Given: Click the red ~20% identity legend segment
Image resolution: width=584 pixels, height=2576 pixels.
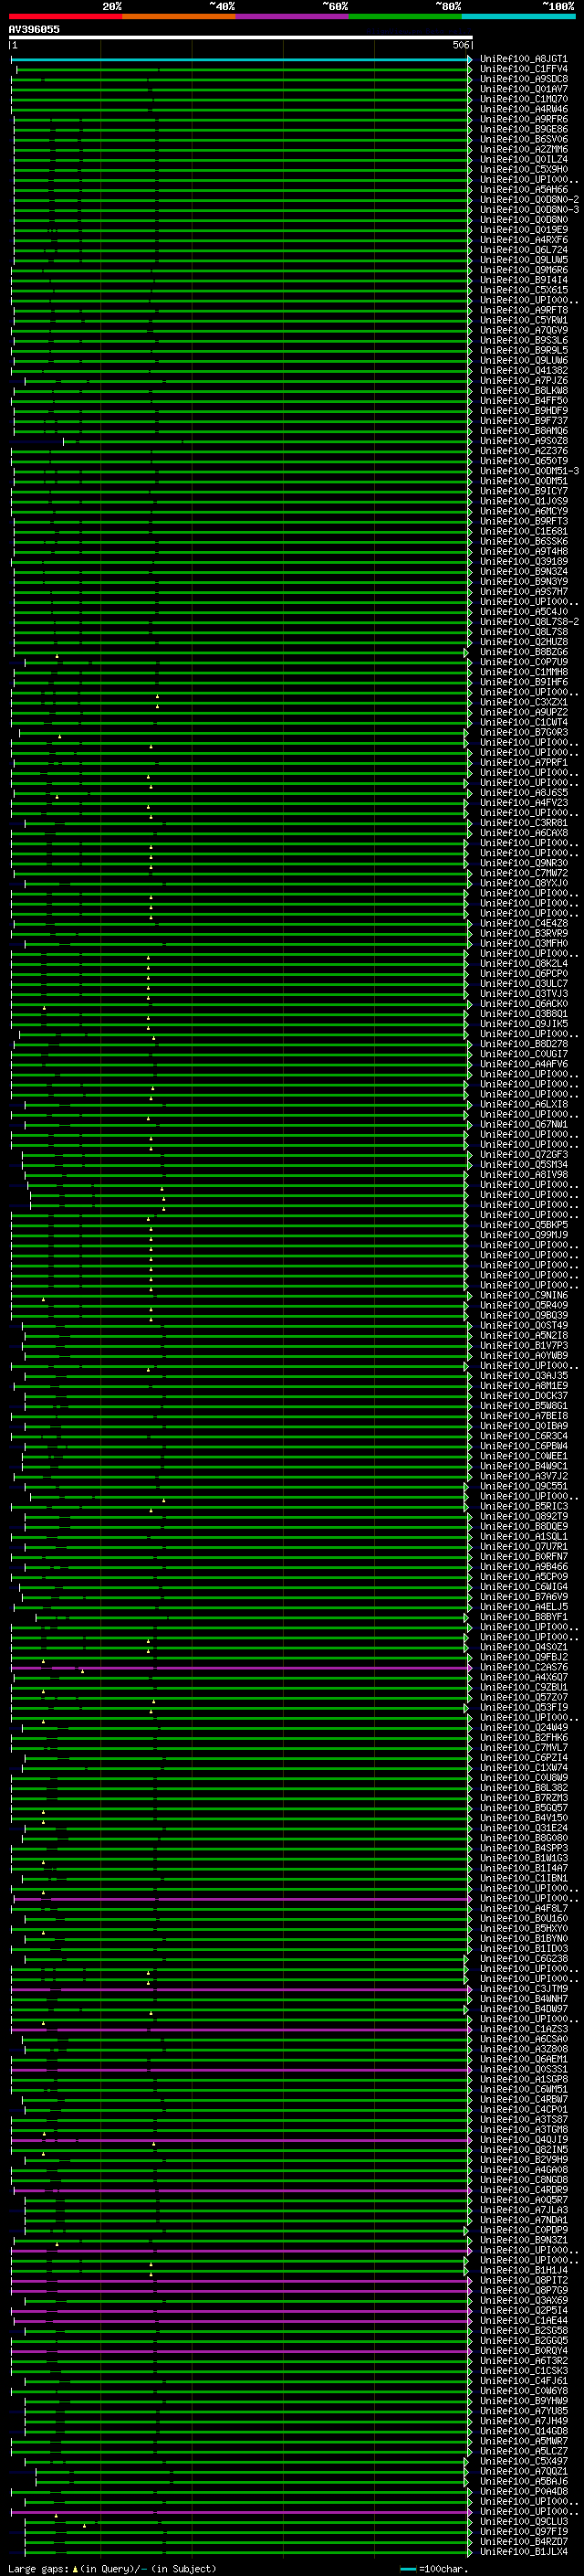Looking at the screenshot, I should click(x=66, y=16).
